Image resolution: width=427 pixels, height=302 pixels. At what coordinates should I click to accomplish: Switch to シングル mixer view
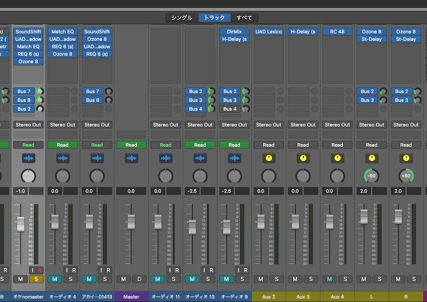(x=182, y=18)
